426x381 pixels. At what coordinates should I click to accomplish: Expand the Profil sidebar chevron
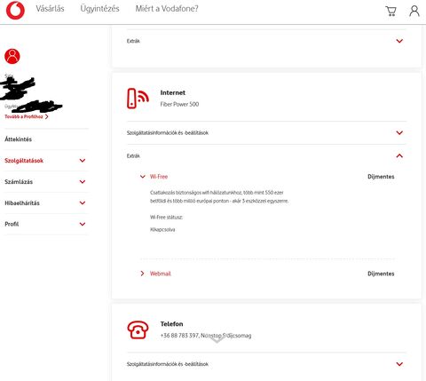(83, 224)
